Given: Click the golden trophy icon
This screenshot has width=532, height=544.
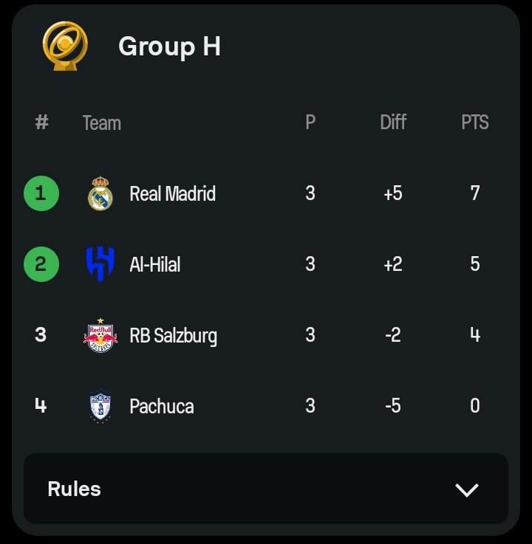Looking at the screenshot, I should (65, 46).
